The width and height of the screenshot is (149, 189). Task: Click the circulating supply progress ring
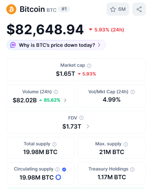click(58, 177)
